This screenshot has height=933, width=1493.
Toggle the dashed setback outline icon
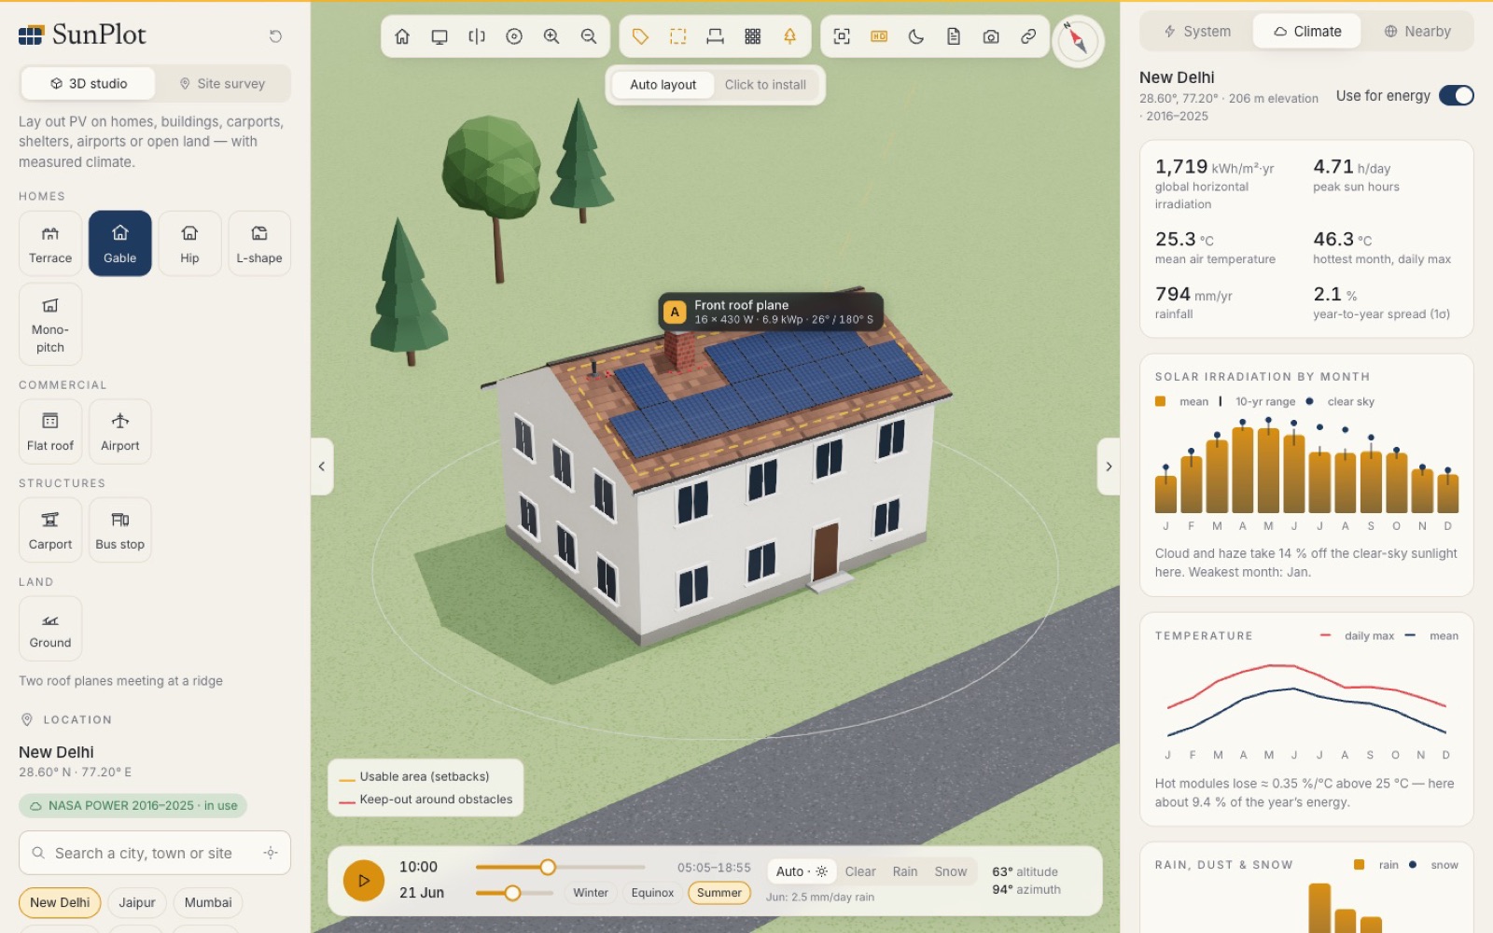[678, 36]
